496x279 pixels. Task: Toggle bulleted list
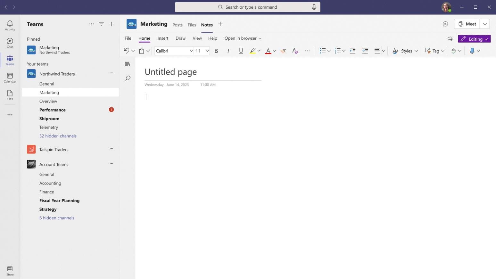[x=323, y=51]
